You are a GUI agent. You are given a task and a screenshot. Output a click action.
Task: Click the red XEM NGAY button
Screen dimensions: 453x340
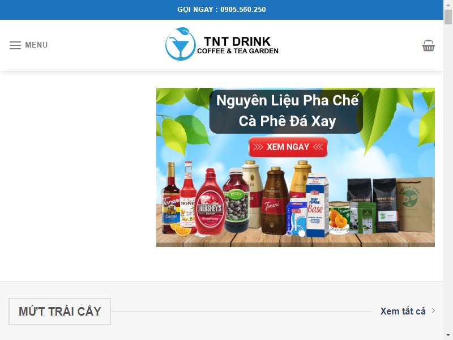point(288,147)
